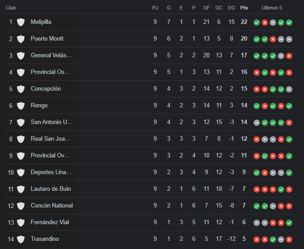Click Trasandino's green win result icon
The width and height of the screenshot is (304, 249).
(x=273, y=240)
